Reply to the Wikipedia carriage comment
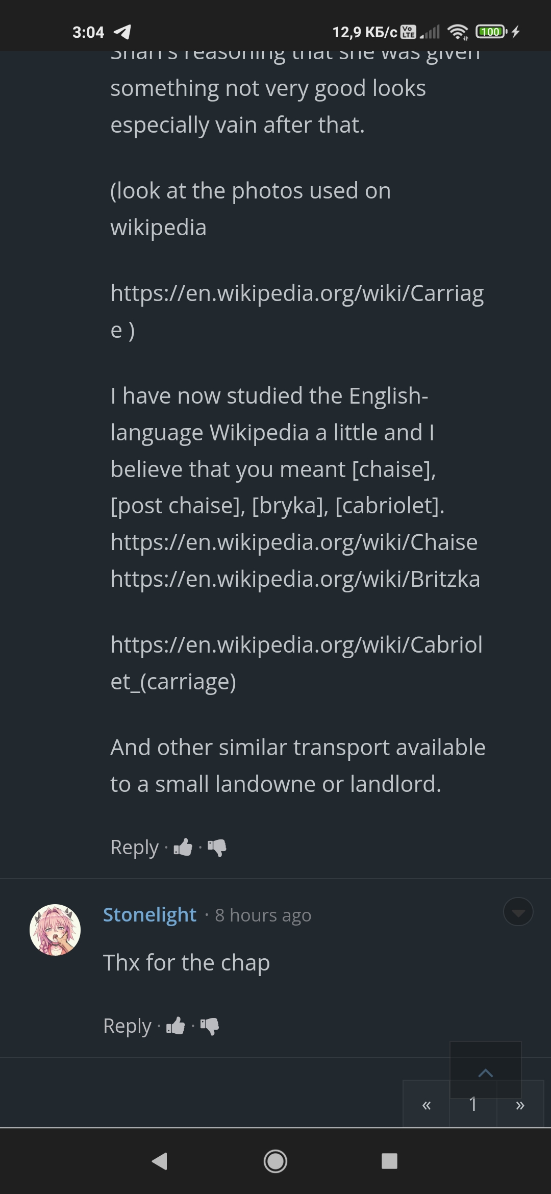 coord(135,848)
